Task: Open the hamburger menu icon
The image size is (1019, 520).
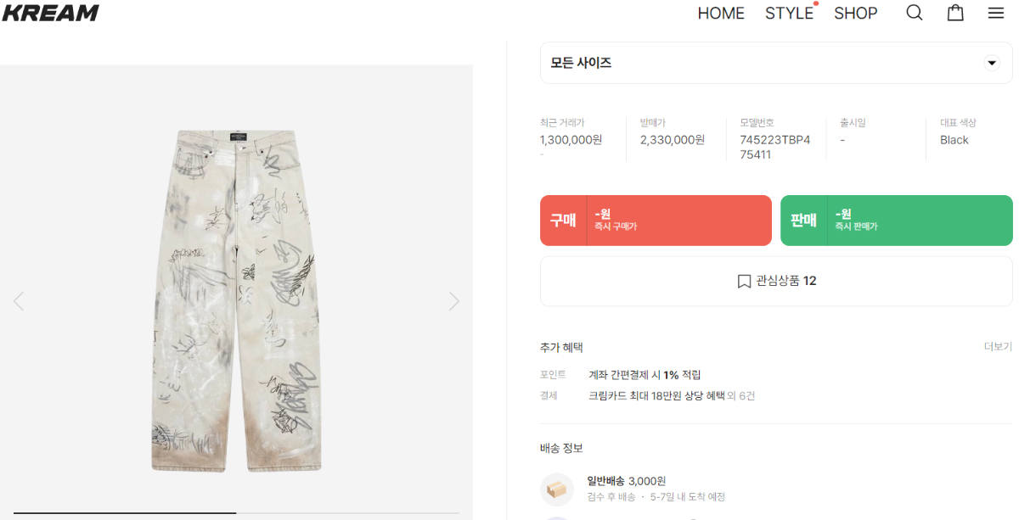Action: [x=996, y=13]
